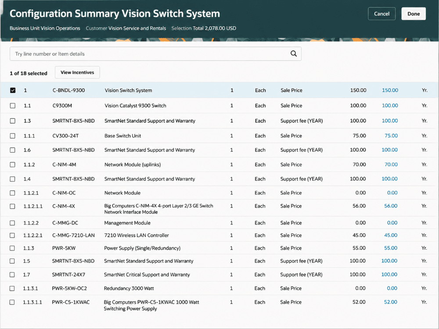
Task: Check the line 1.1.2.1.1 C-NIM-4X checkbox
Action: click(12, 206)
